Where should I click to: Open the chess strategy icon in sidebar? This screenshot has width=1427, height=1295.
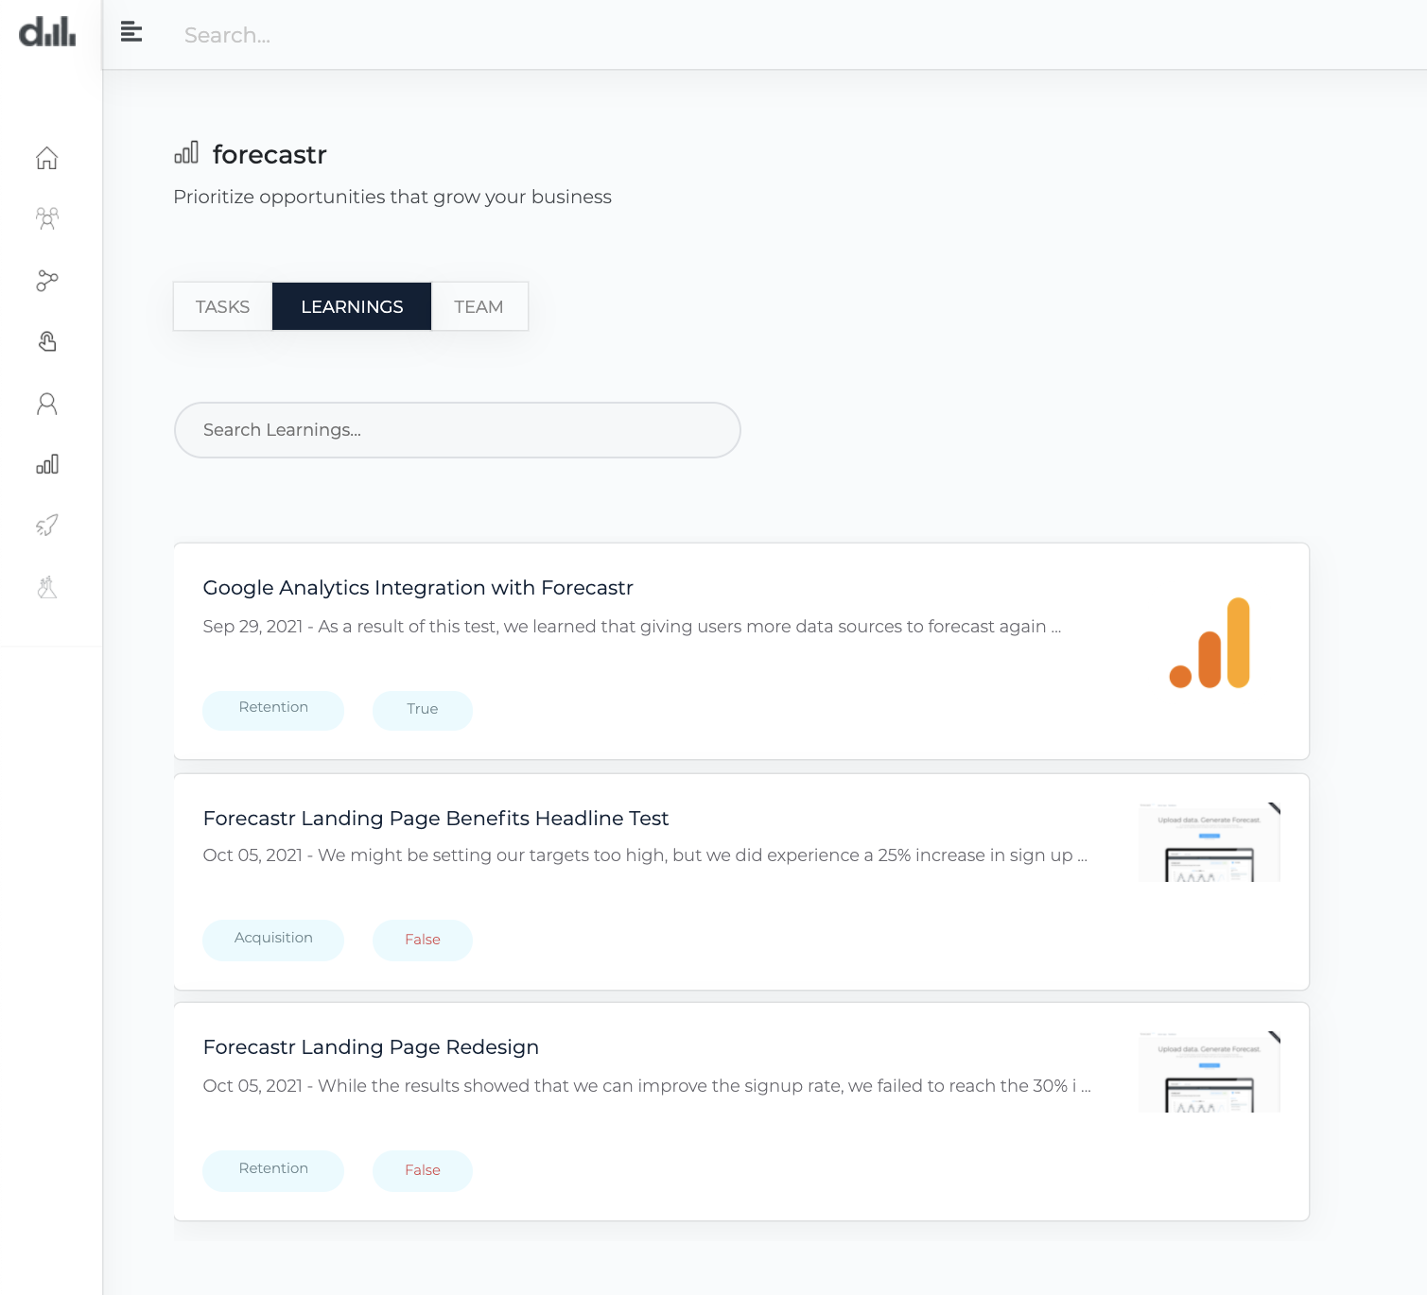pos(47,587)
